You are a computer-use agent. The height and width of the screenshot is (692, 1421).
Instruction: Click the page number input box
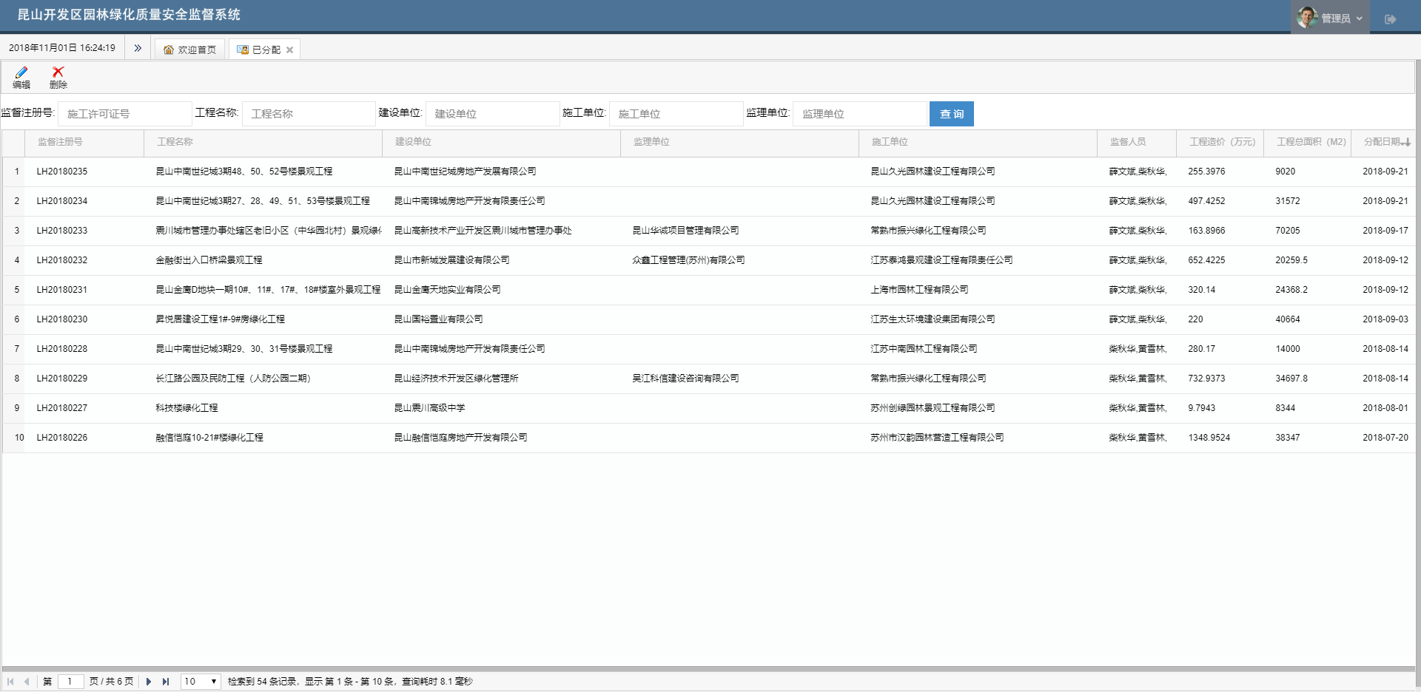[x=70, y=682]
